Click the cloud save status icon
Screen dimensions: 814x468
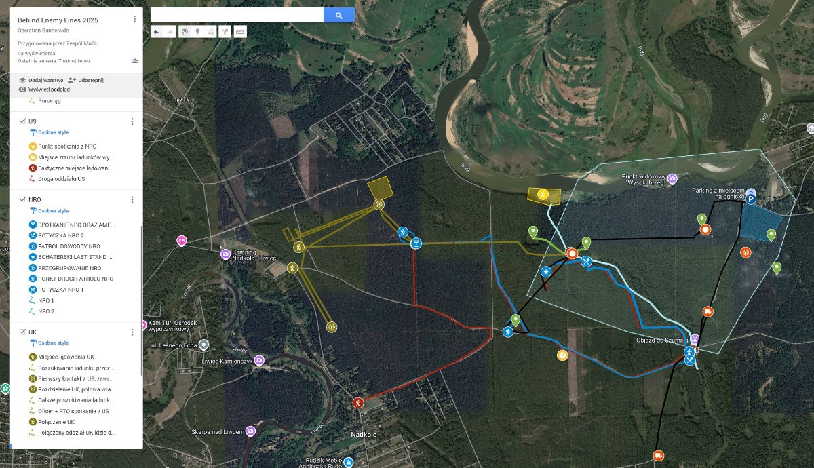tap(134, 61)
